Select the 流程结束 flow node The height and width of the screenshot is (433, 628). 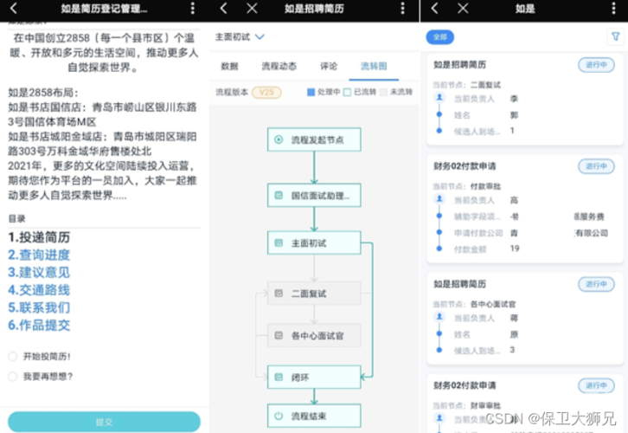tap(314, 417)
